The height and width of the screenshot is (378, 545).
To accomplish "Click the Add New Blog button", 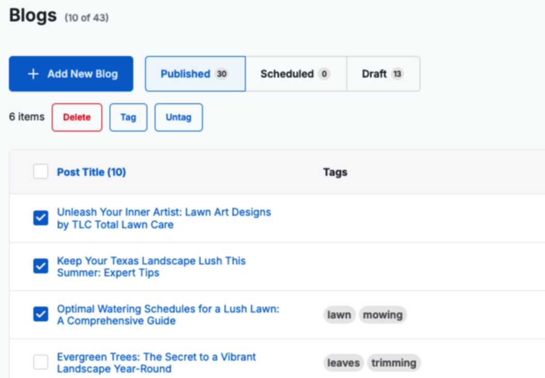I will click(71, 74).
